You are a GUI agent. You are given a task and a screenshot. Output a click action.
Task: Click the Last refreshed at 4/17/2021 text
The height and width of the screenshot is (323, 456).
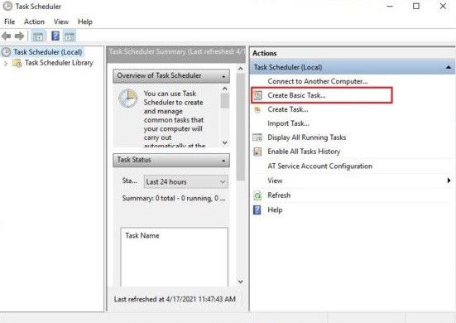coord(175,299)
